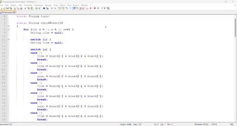
Task: Collapse the for loop fold marker at line 8
Action: point(9,29)
